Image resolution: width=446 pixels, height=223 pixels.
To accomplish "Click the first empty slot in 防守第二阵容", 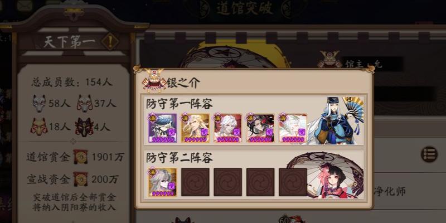I will pos(195,182).
